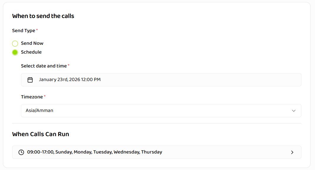
Task: Click the right arrow on call schedule row
Action: (292, 152)
